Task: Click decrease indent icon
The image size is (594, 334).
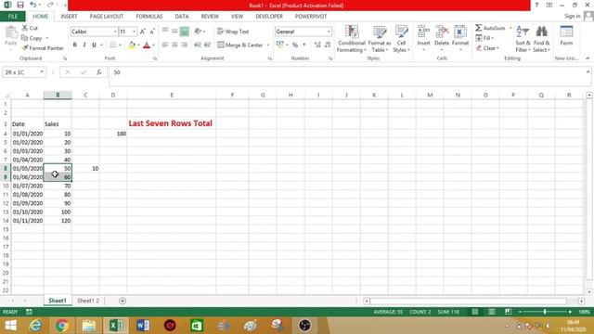Action: coord(198,45)
